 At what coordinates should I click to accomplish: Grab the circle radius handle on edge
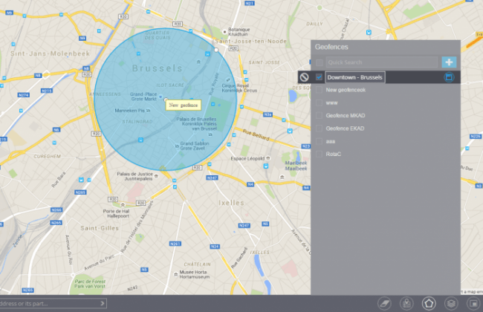(216, 50)
